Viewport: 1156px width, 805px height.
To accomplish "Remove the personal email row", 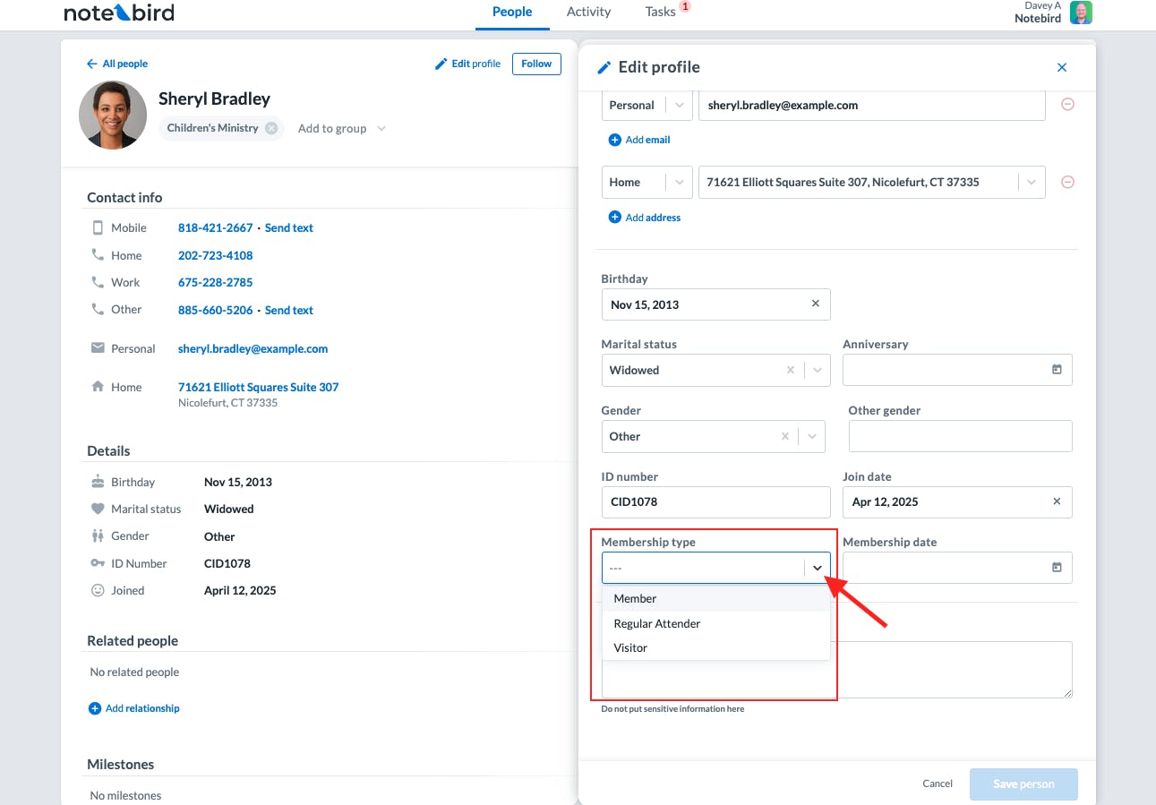I will 1067,105.
